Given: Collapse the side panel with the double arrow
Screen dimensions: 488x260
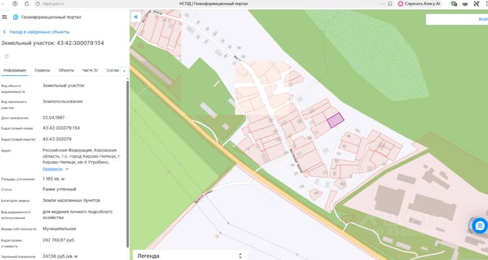Looking at the screenshot, I should (136, 17).
